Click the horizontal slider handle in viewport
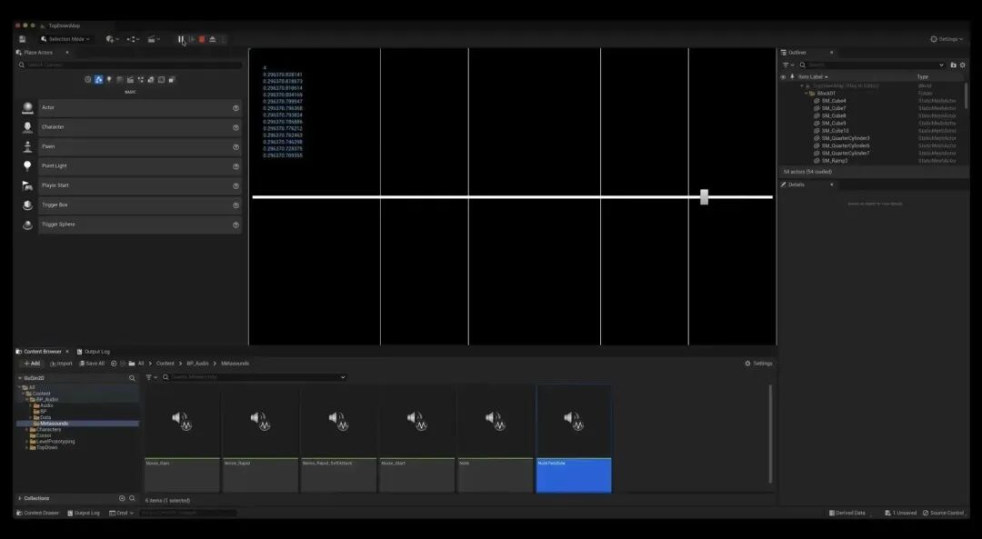Screen dimensions: 982x539 coord(704,197)
